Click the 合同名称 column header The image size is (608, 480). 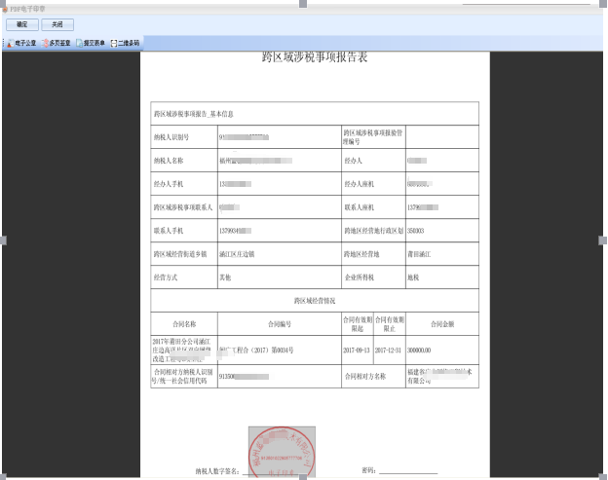click(x=184, y=324)
